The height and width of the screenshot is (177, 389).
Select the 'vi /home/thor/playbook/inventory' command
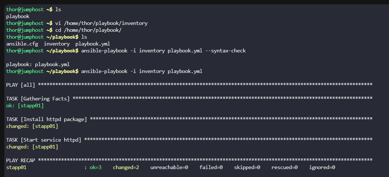click(101, 23)
